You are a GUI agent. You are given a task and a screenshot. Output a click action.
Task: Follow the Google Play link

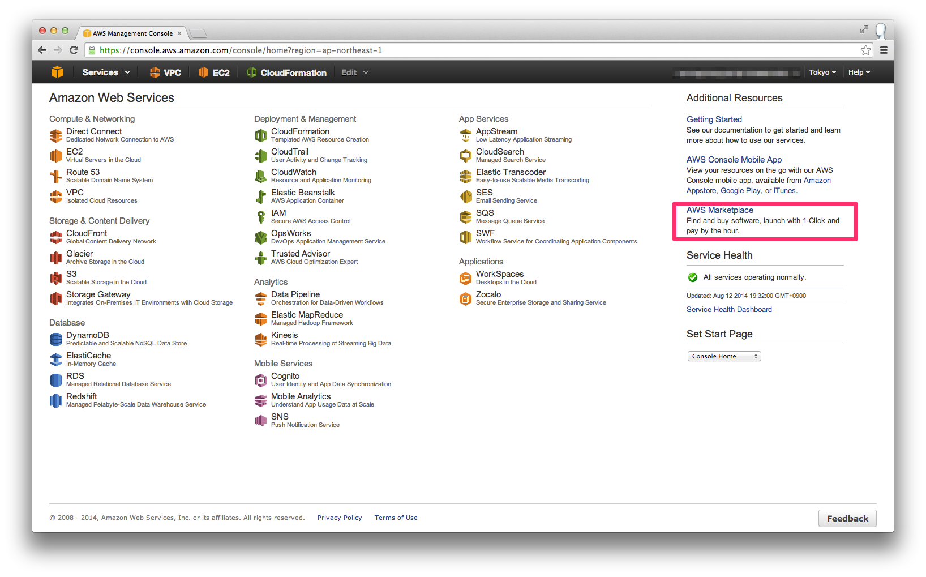740,191
